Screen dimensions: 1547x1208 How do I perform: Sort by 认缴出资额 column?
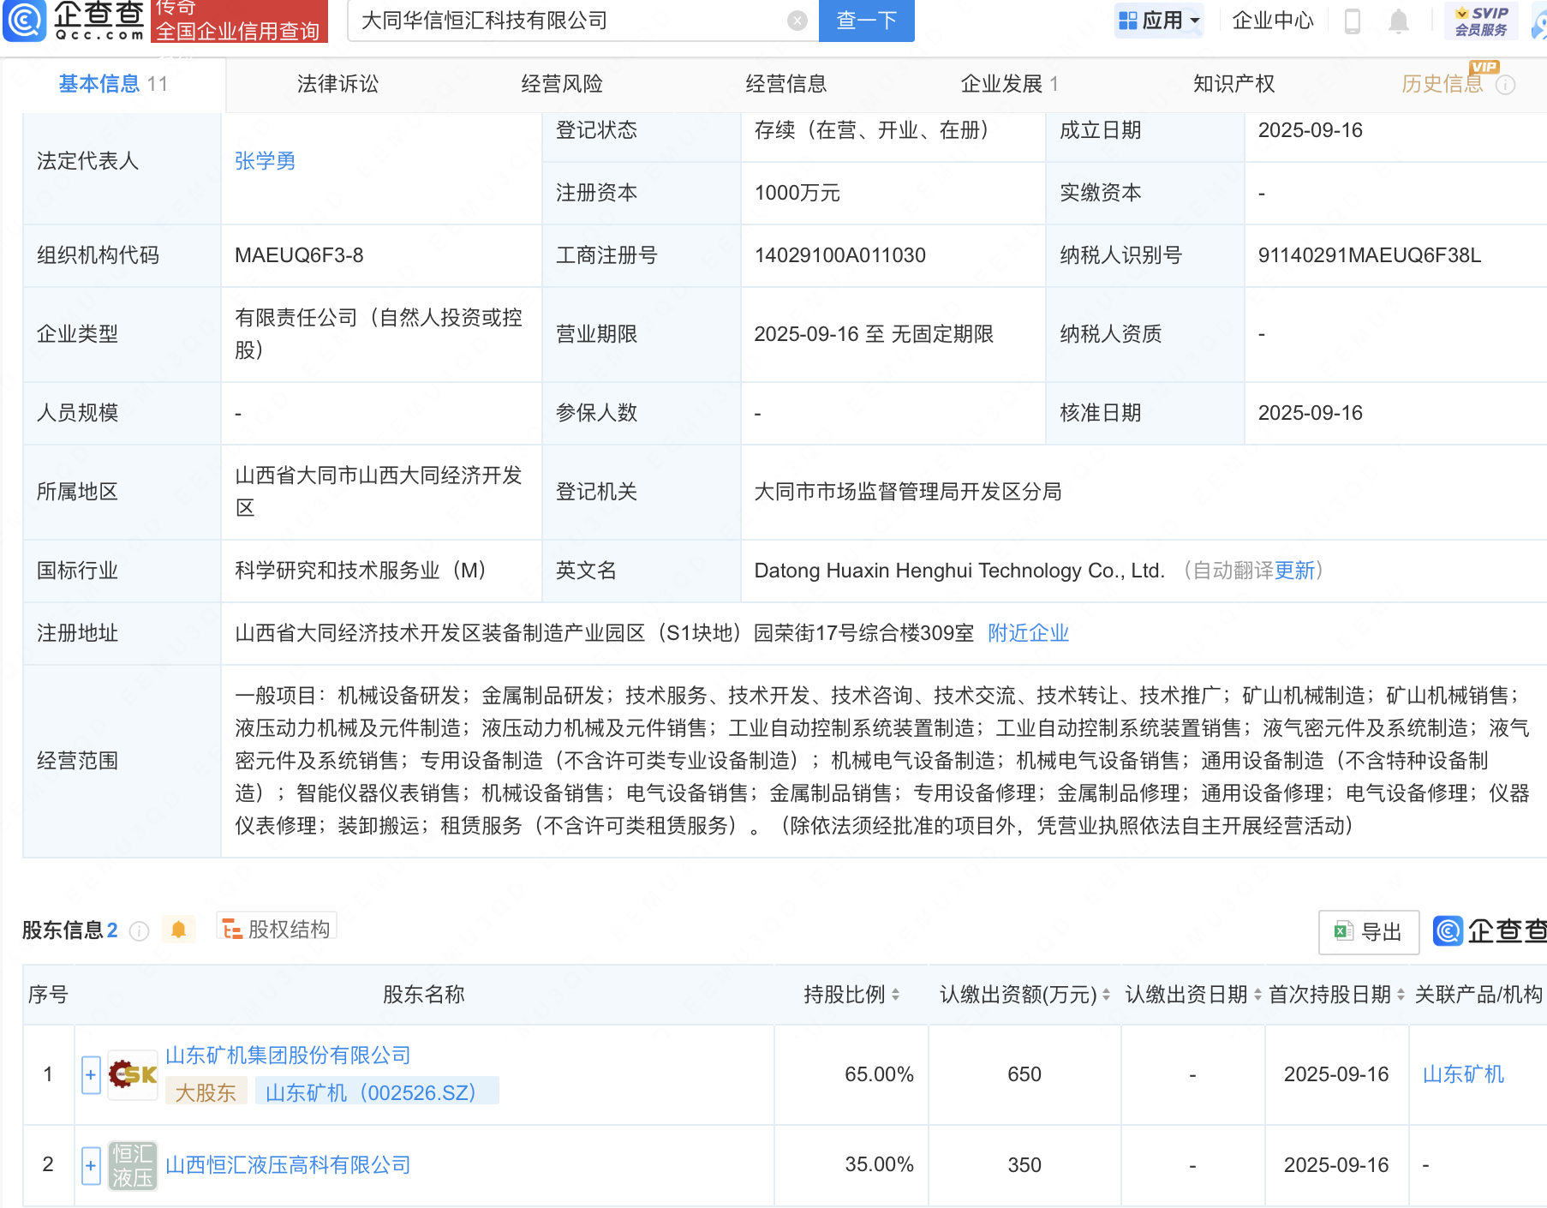[1024, 995]
